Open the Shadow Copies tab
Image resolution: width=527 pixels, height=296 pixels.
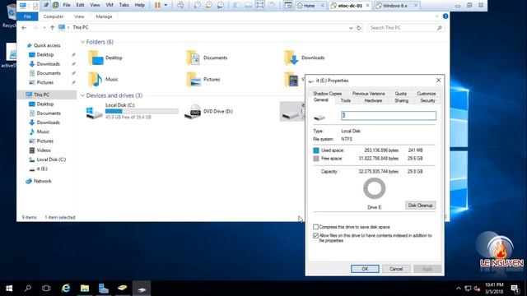point(328,94)
